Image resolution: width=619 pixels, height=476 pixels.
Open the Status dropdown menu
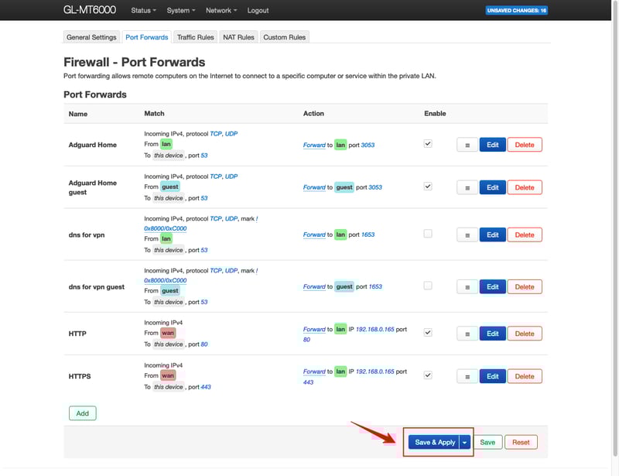point(143,11)
